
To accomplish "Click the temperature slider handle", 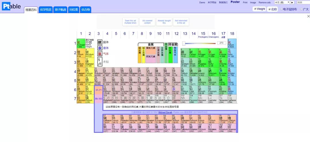I will click(184, 43).
